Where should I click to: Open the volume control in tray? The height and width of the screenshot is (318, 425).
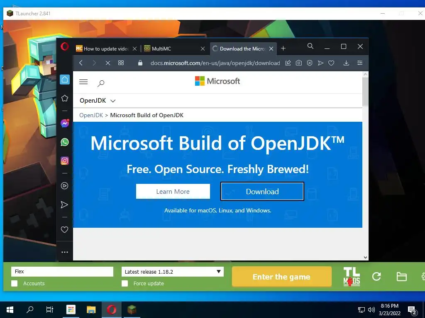(371, 310)
